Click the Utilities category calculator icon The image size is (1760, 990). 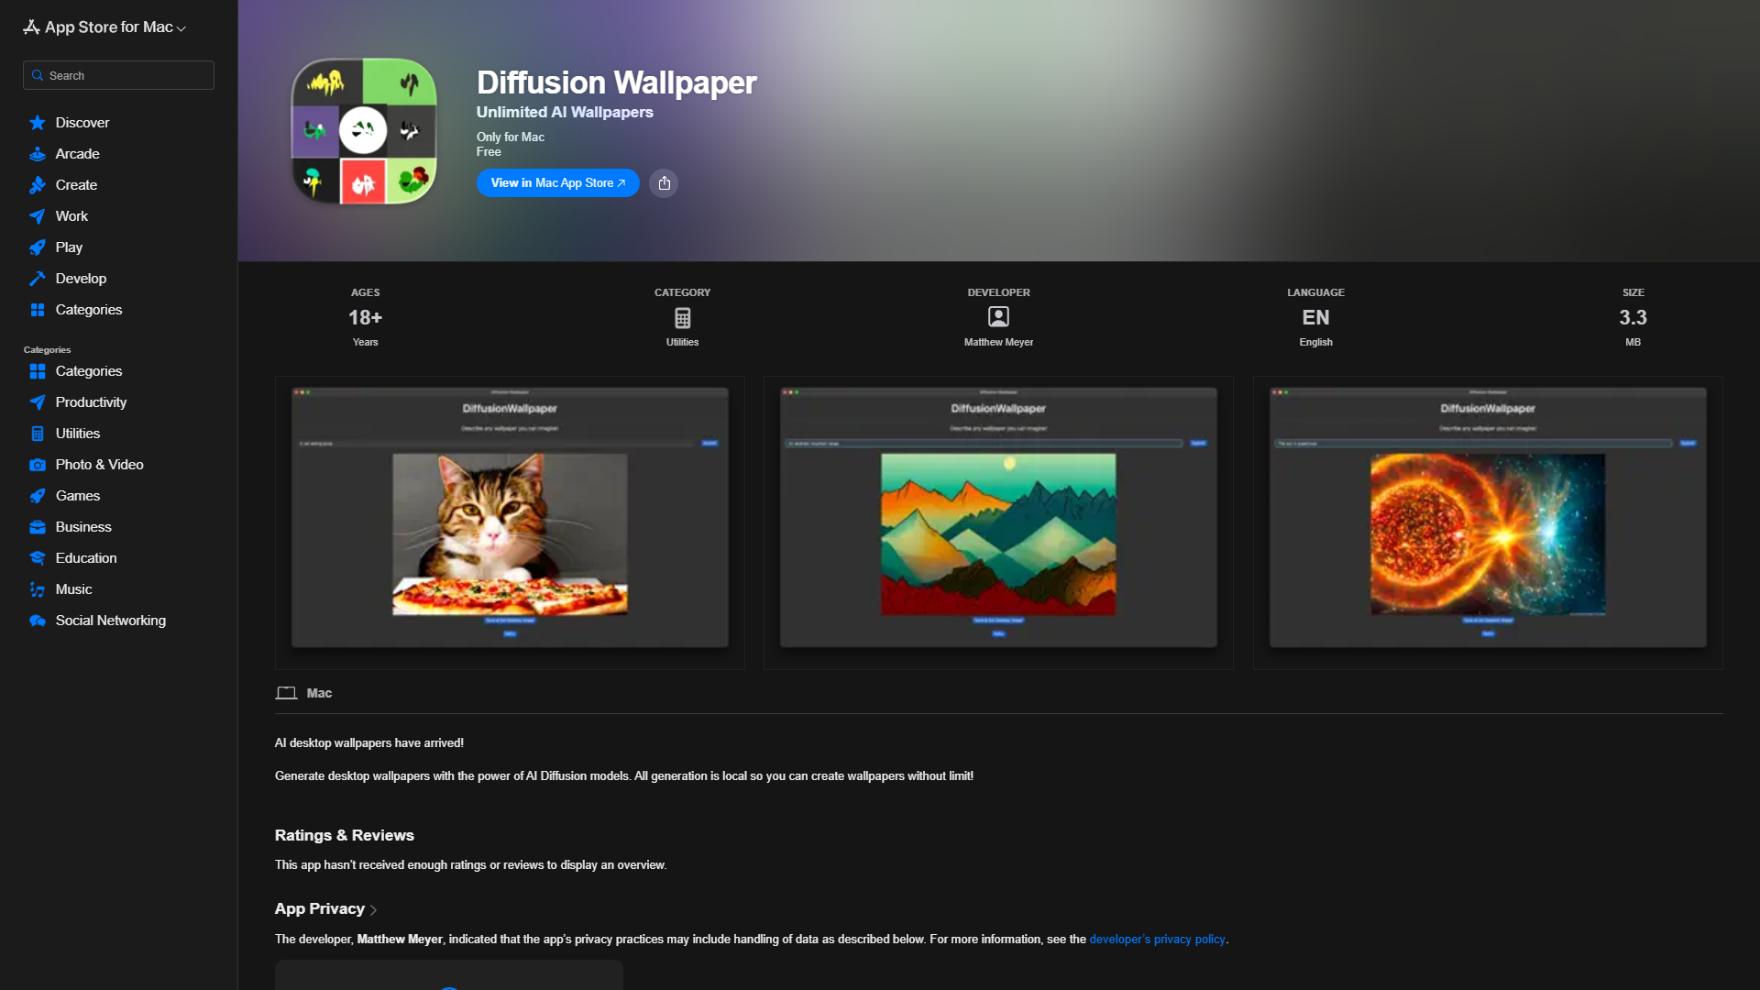coord(682,318)
